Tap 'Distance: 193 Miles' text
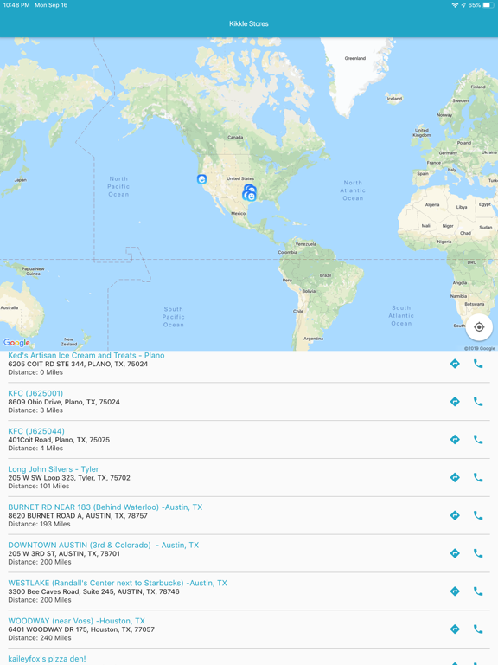The height and width of the screenshot is (665, 498). tap(39, 524)
